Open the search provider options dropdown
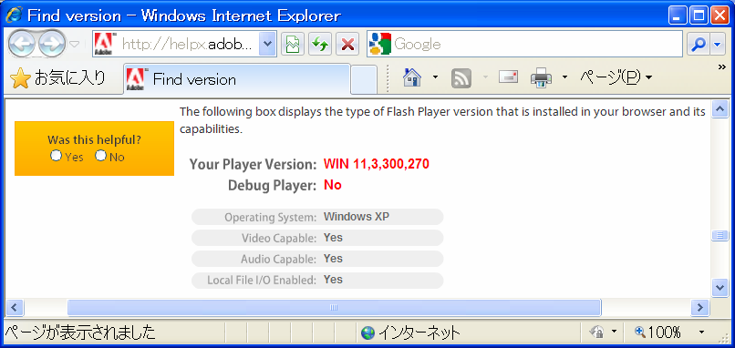This screenshot has width=735, height=348. click(717, 45)
